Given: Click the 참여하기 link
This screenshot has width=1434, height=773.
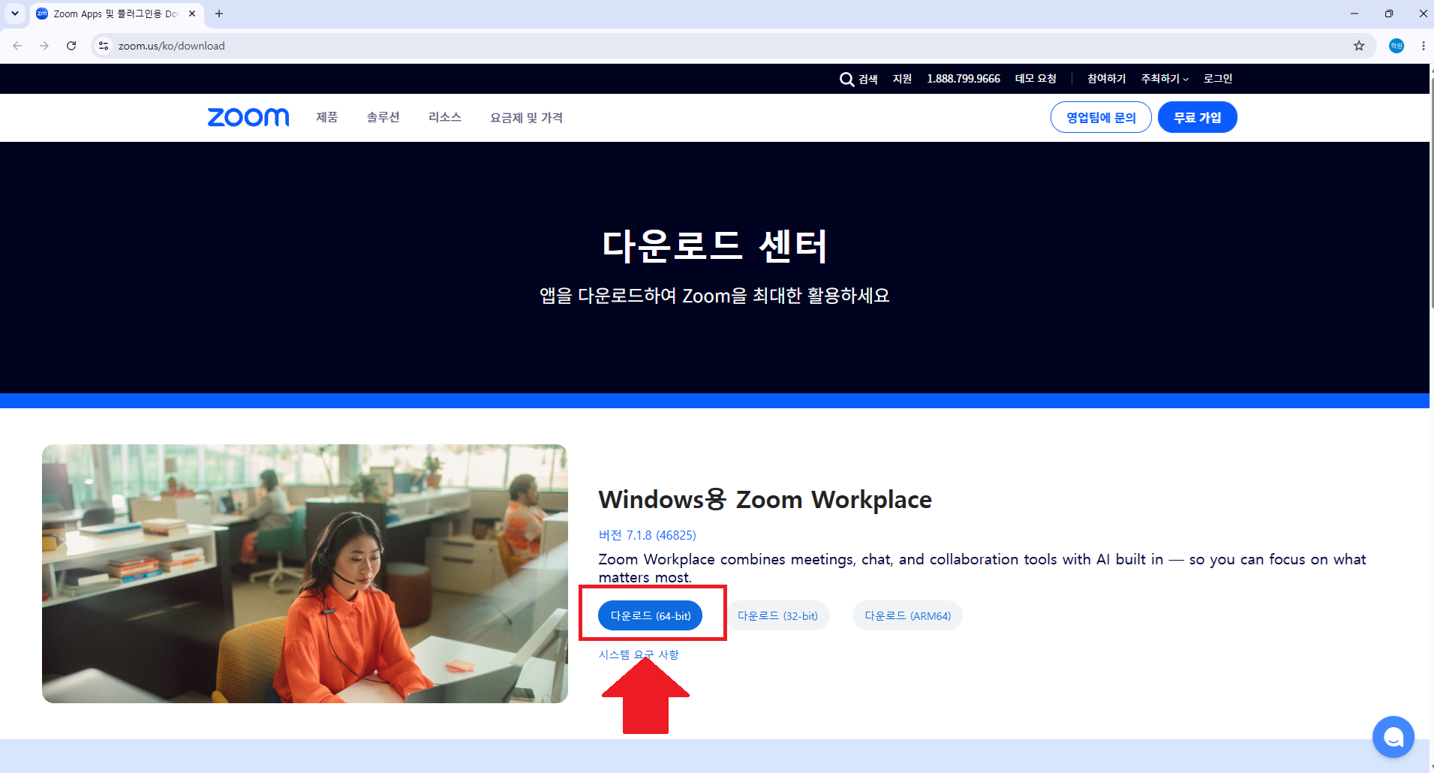Looking at the screenshot, I should click(x=1106, y=79).
